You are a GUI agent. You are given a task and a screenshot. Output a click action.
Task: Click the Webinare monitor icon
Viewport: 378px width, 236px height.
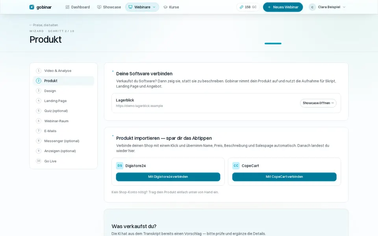coord(130,7)
